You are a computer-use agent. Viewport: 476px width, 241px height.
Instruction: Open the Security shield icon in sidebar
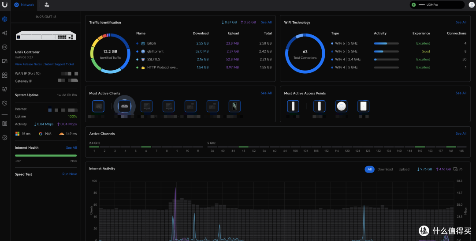[x=4, y=103]
